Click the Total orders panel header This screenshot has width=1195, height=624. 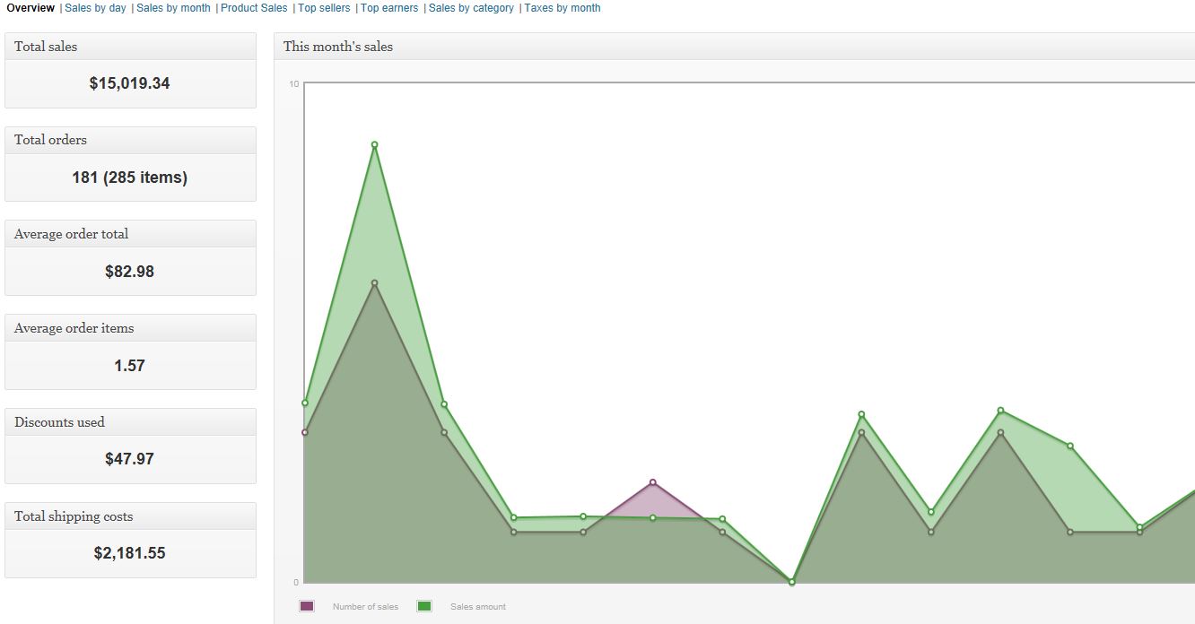tap(130, 140)
